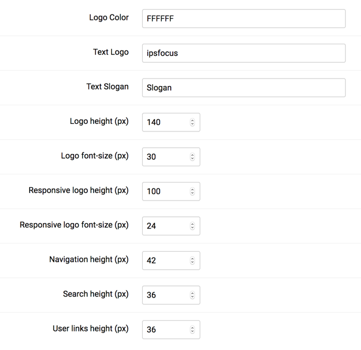Click the Responsive logo font-size number field

tap(165, 226)
